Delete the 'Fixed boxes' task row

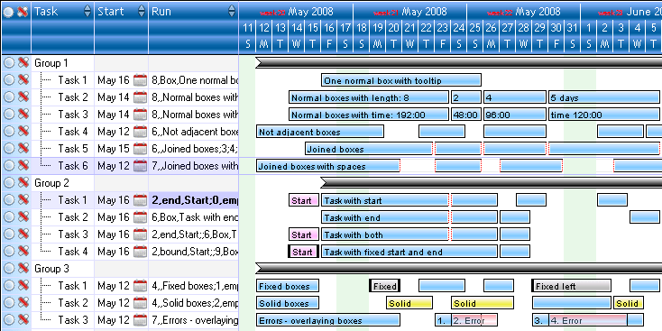click(x=23, y=286)
